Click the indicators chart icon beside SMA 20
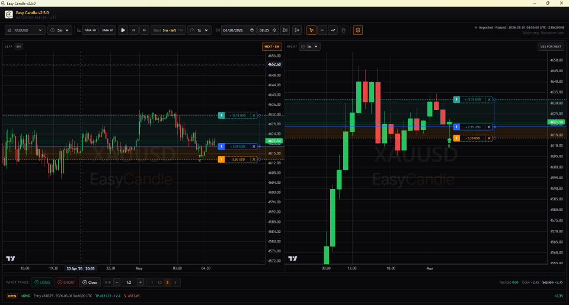Viewport: 569px width, 305px height. (79, 30)
